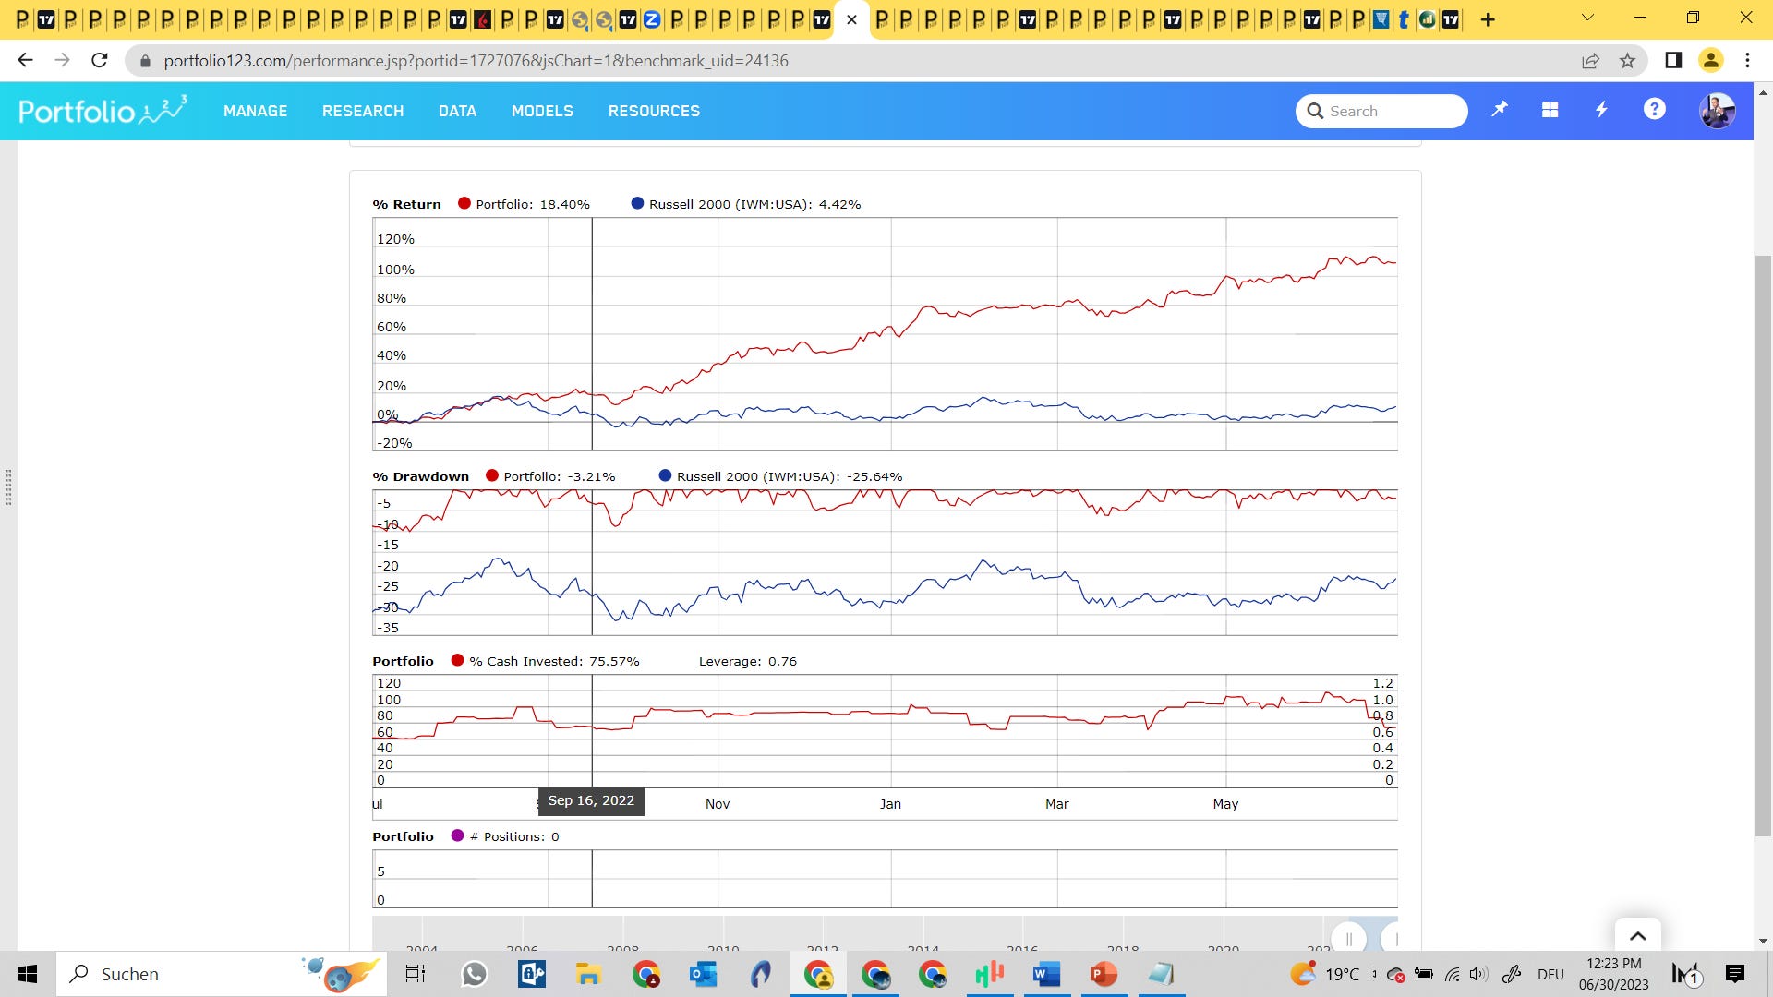Click the Portfolio123 logo

tap(103, 111)
